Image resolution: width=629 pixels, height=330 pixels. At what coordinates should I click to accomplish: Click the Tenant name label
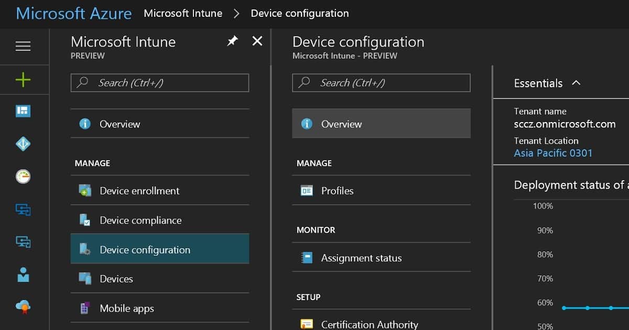(540, 111)
